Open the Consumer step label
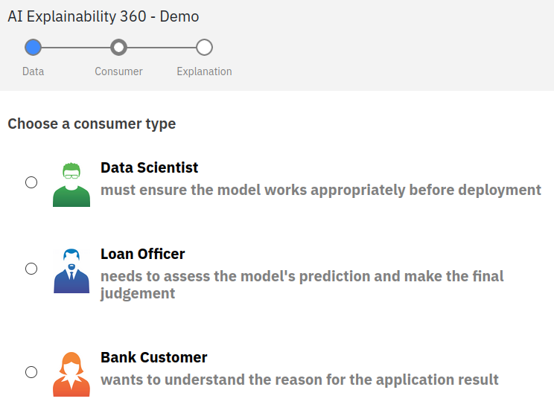 pyautogui.click(x=118, y=71)
